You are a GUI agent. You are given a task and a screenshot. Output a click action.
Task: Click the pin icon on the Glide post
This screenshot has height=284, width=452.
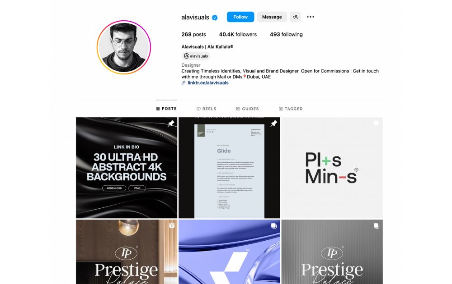(273, 124)
